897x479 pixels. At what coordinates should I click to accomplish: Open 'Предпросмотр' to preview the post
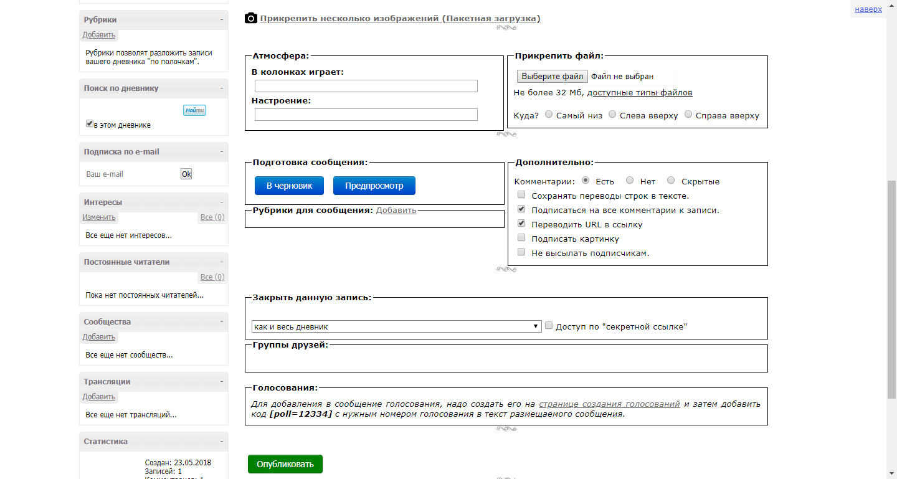pos(374,185)
